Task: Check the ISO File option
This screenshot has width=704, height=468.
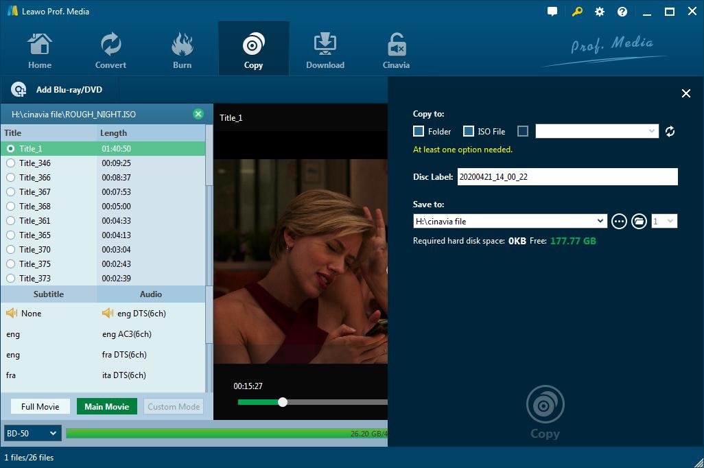Action: (468, 131)
